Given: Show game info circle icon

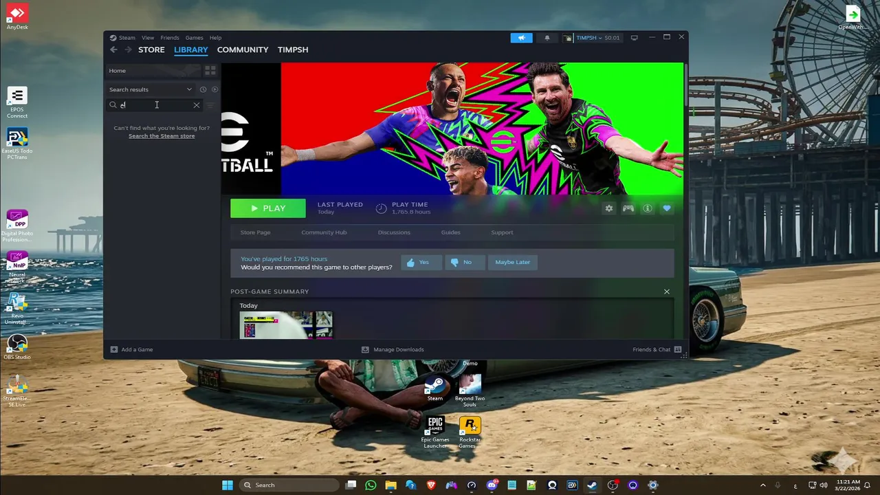Looking at the screenshot, I should pos(647,208).
